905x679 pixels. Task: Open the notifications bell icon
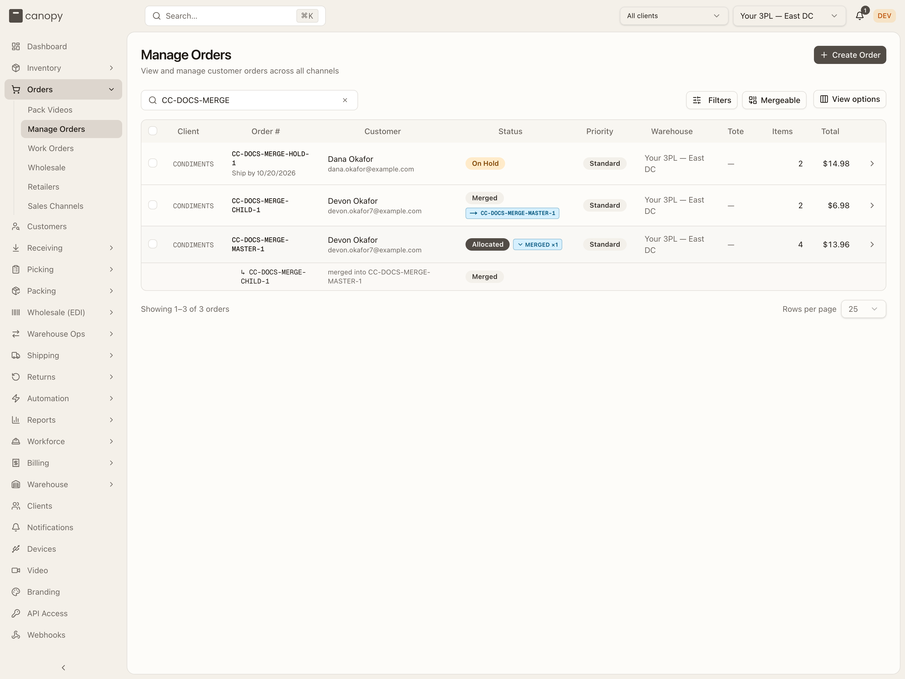pos(859,16)
